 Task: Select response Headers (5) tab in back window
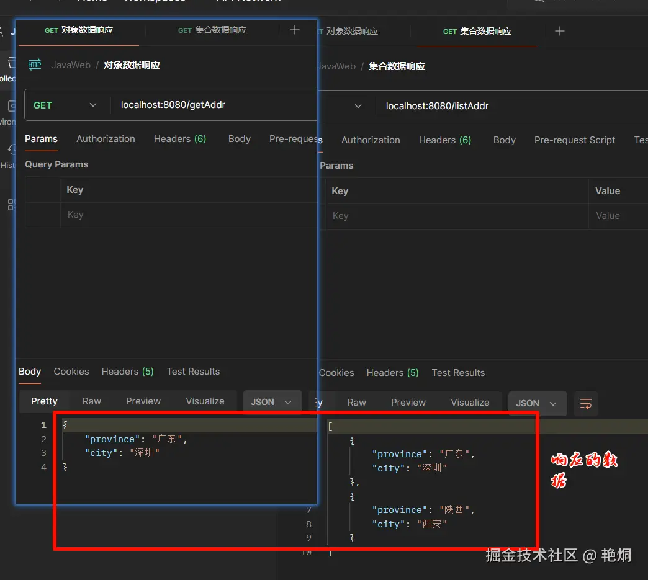point(393,373)
